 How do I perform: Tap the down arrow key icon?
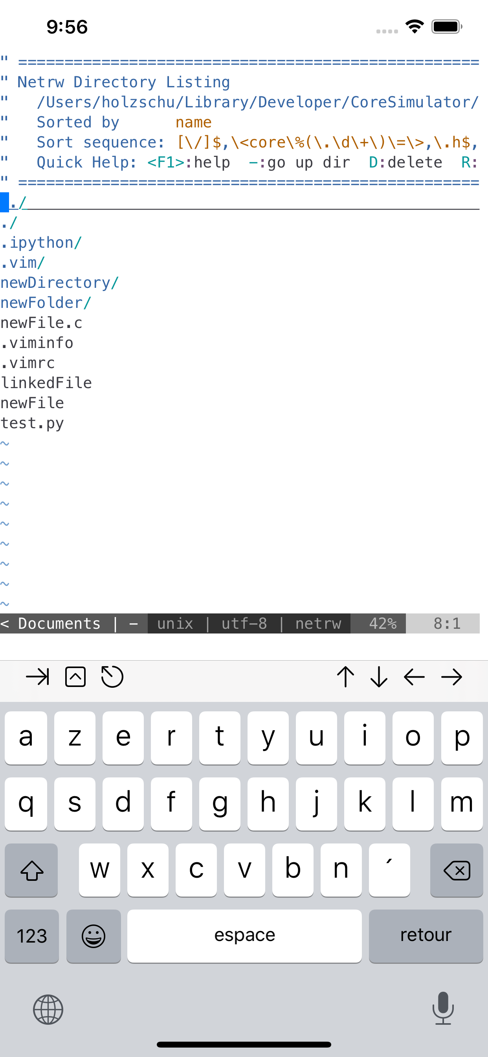379,677
